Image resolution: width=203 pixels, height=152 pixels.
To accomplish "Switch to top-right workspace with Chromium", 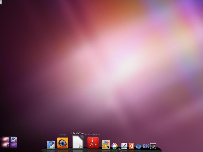I will (x=13, y=139).
